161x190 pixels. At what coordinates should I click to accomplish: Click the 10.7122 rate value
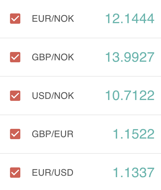[130, 96]
